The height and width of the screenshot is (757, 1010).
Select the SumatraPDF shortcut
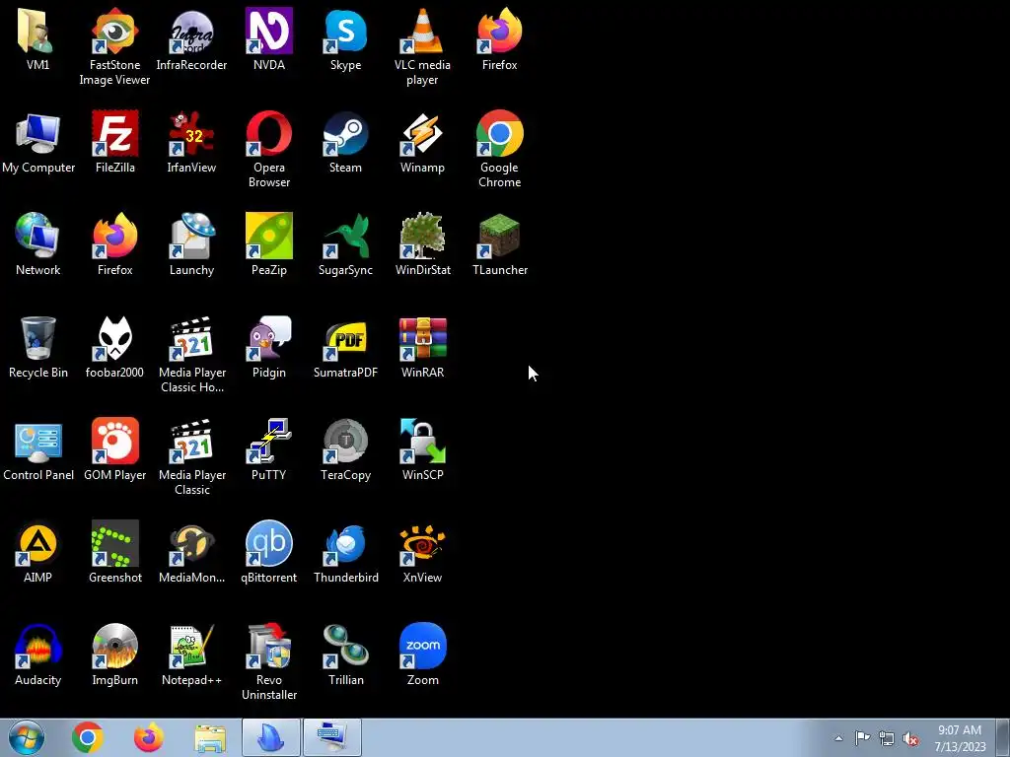pyautogui.click(x=346, y=338)
